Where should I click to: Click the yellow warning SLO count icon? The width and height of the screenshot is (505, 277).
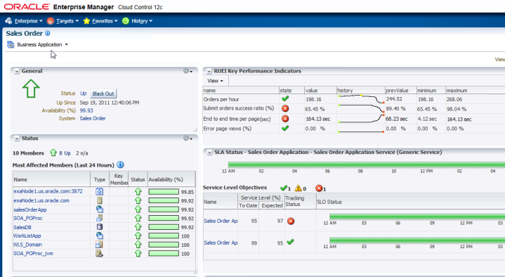click(x=299, y=188)
